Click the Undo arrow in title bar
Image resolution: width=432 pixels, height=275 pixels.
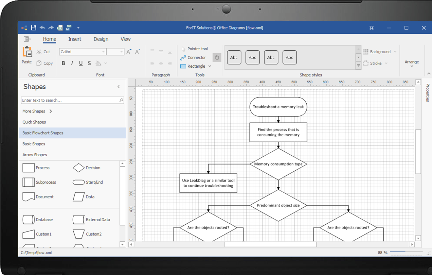click(42, 28)
